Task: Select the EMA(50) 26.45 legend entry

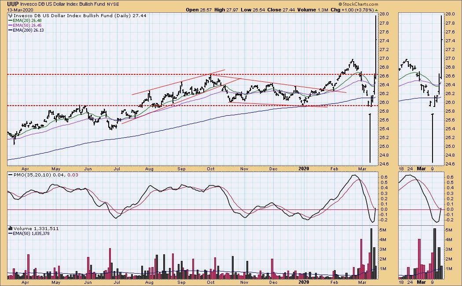Action: click(x=27, y=26)
